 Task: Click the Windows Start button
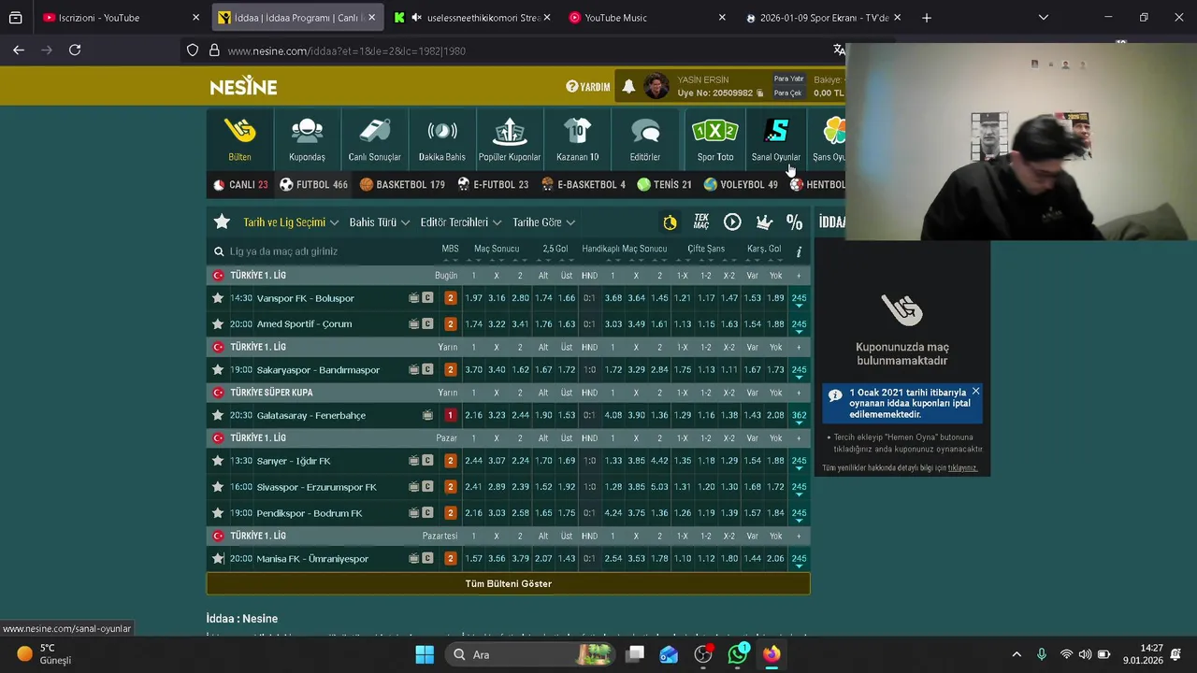coord(425,654)
